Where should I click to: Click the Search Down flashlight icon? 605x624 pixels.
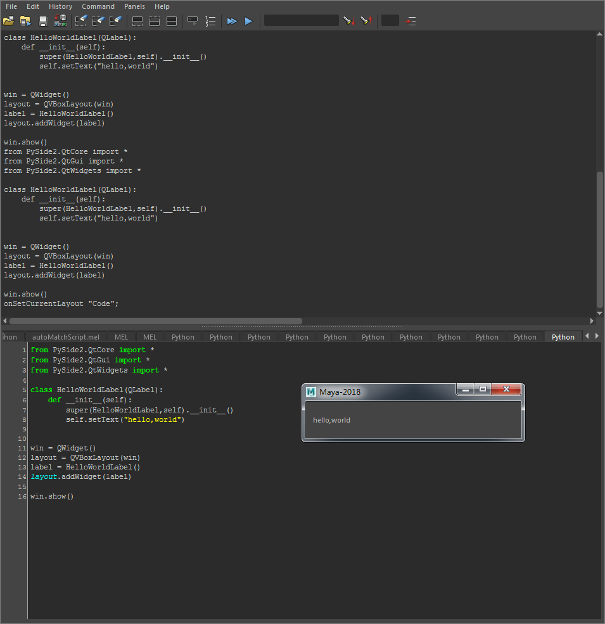(x=348, y=21)
